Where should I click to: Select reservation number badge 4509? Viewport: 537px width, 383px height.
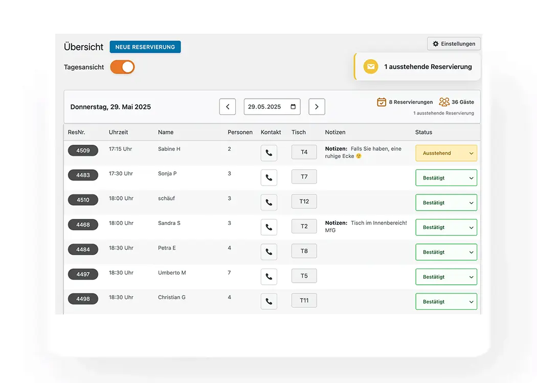(83, 151)
